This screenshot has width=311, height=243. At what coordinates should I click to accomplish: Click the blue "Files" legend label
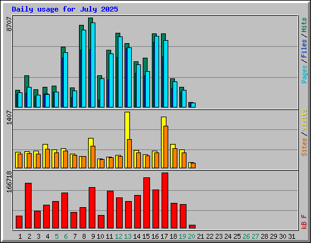[304, 48]
